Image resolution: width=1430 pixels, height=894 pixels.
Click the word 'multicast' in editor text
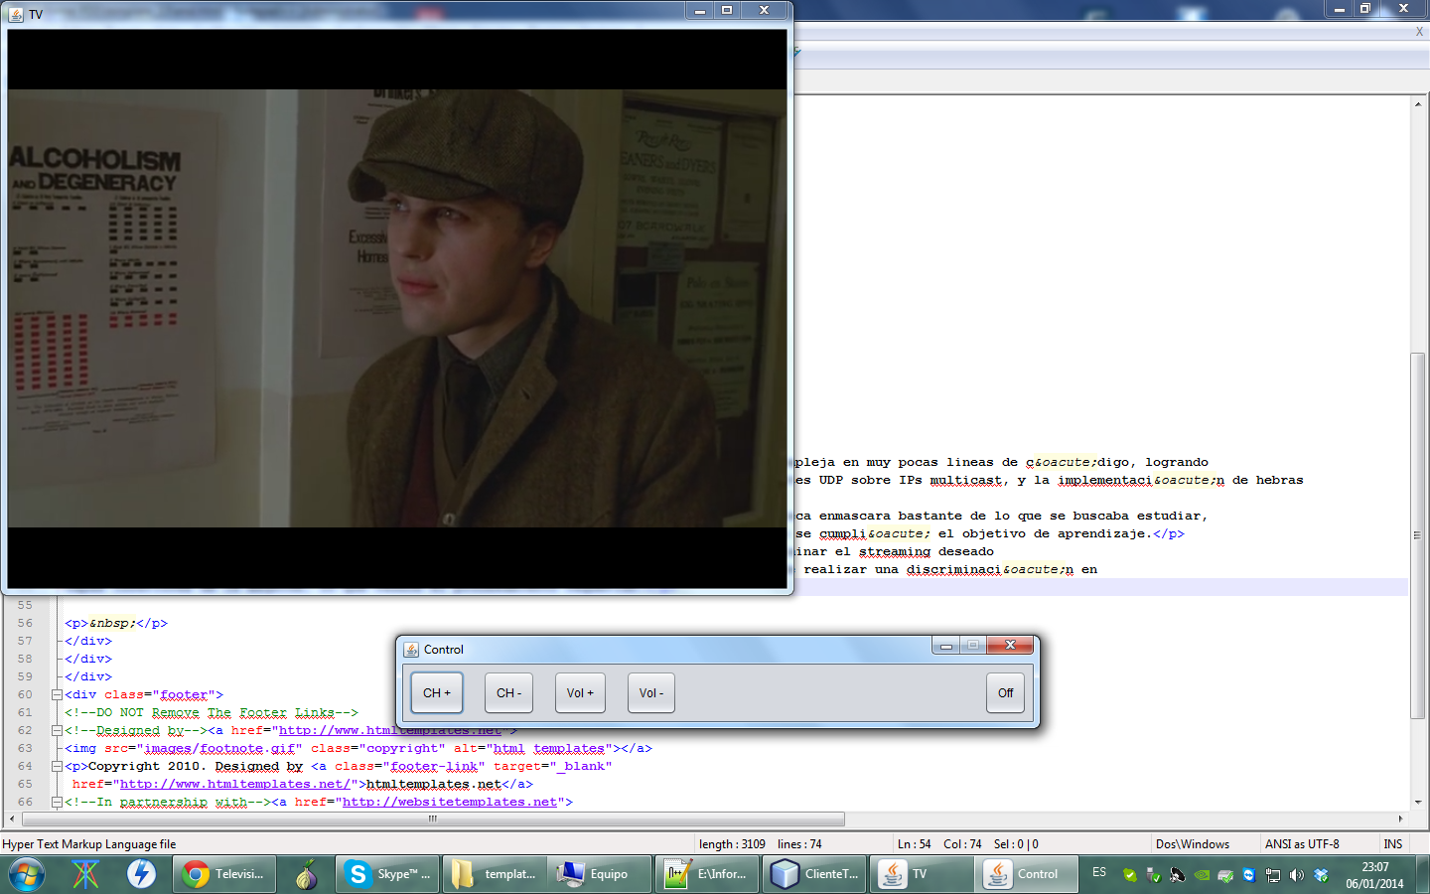click(965, 481)
